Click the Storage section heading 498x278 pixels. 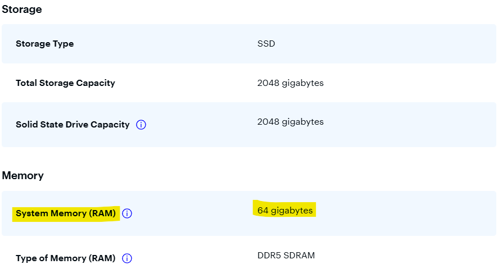click(22, 10)
